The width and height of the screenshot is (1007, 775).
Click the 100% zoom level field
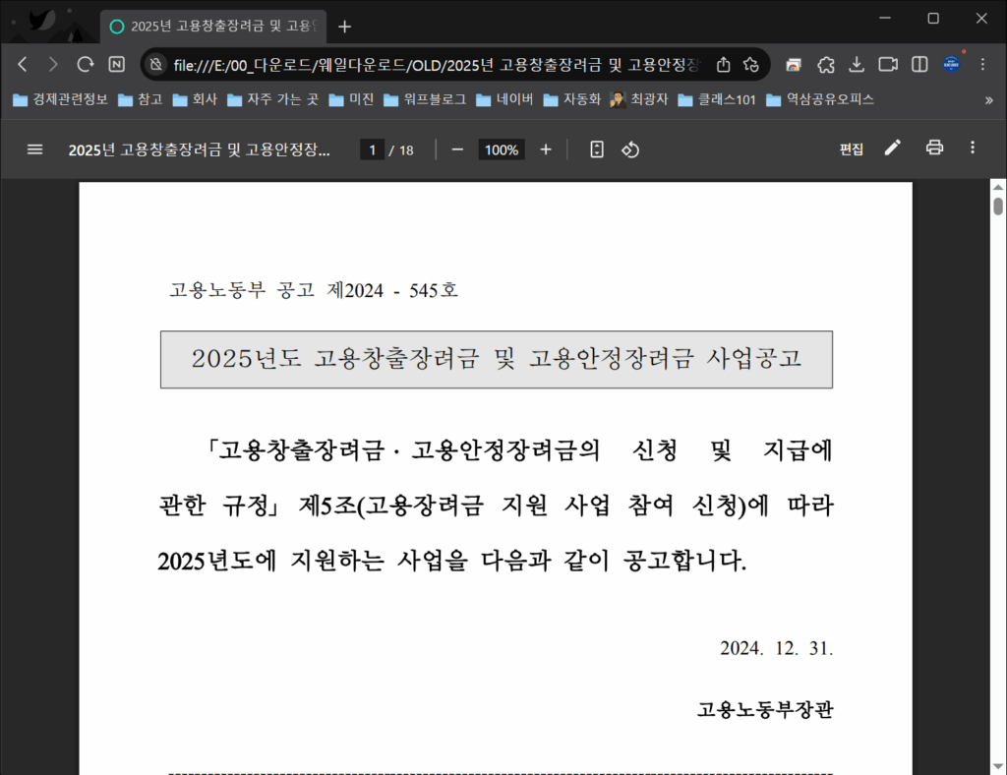click(501, 150)
